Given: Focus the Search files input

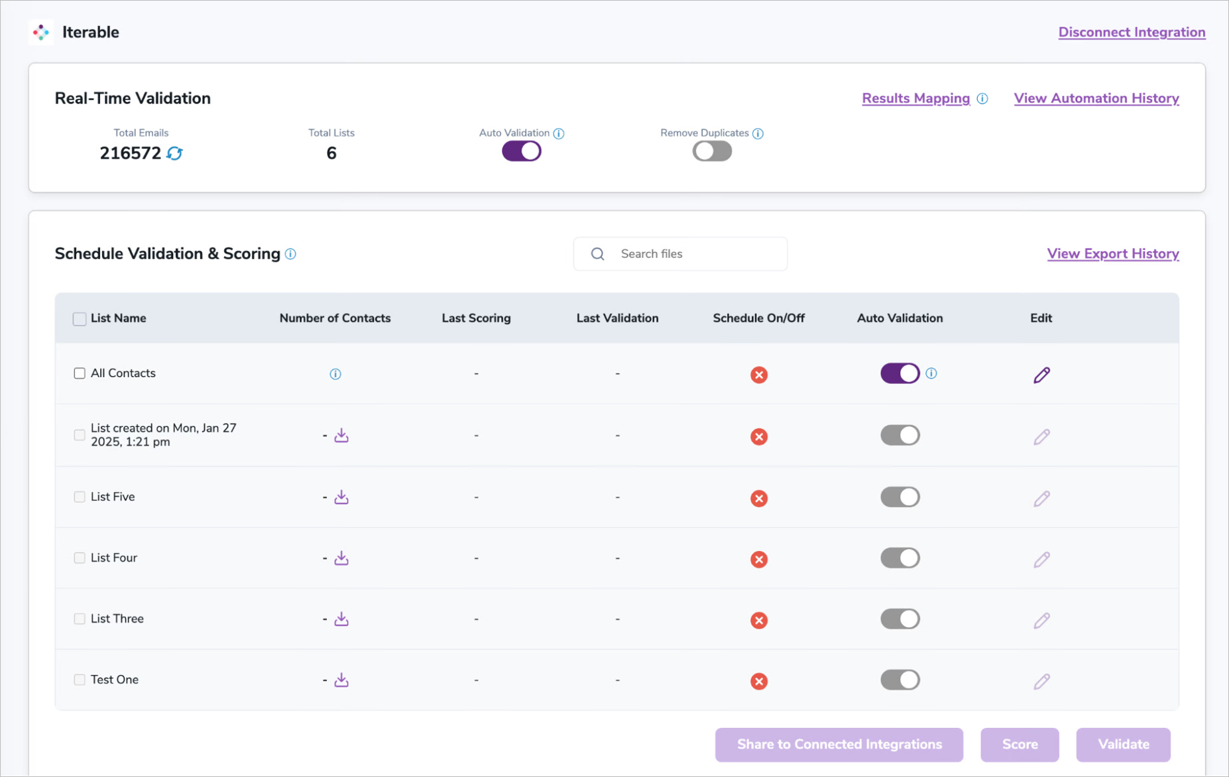Looking at the screenshot, I should click(681, 254).
